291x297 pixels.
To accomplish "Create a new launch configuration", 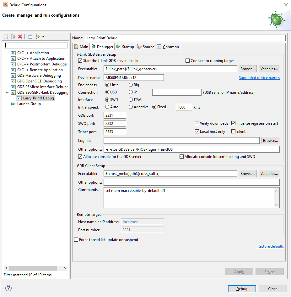I will click(6, 36).
